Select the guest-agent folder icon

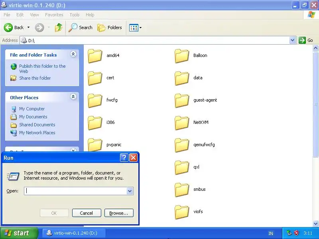click(182, 100)
